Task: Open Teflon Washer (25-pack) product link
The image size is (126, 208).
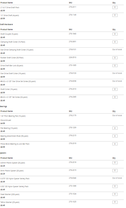Action: coord(10,202)
